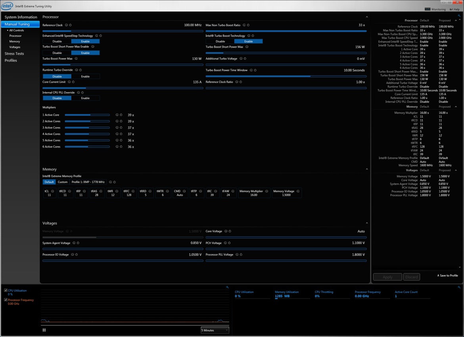Collapse the Processor section in the main panel
Viewport: 464px width, 337px height.
click(367, 17)
